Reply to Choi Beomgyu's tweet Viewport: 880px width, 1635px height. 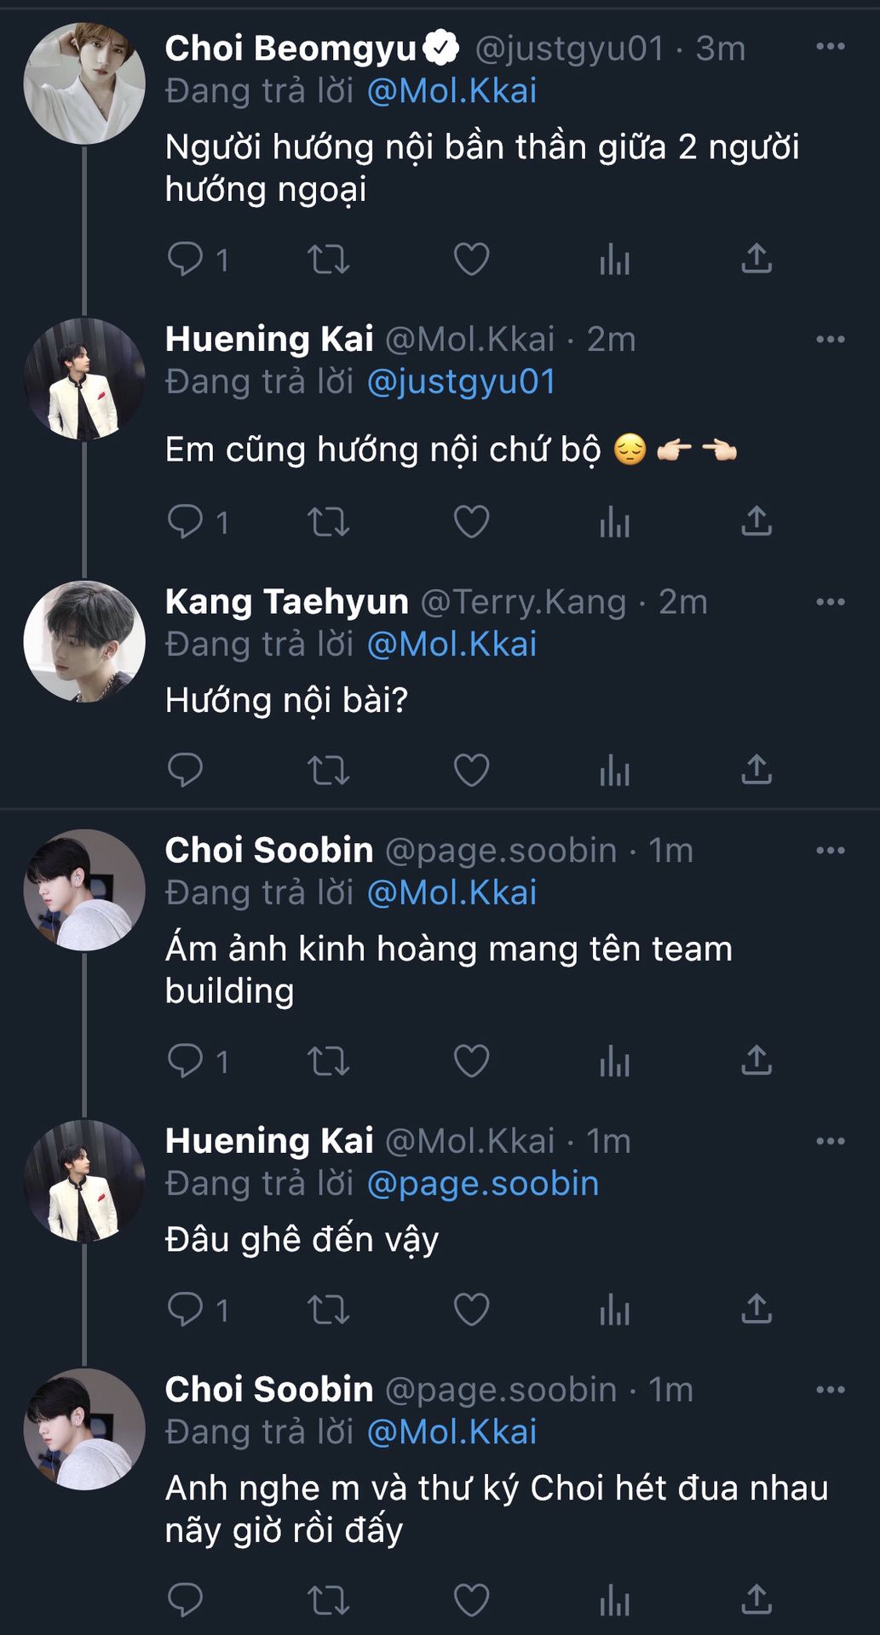185,259
